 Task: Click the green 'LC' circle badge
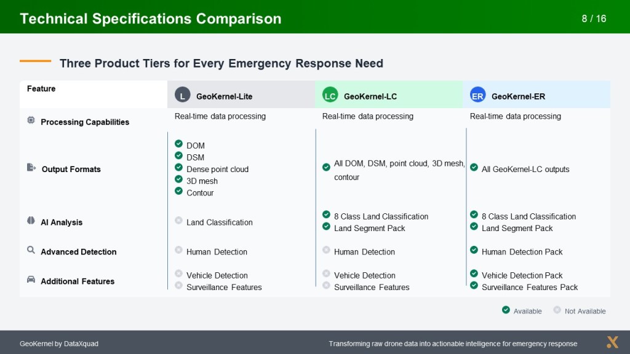330,95
